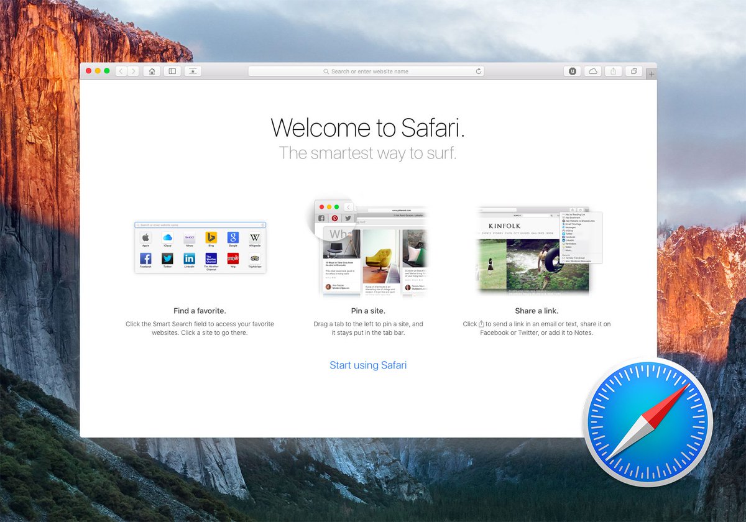Click the pinned tabs Pinterest illustration
This screenshot has height=522, width=746.
tap(371, 249)
